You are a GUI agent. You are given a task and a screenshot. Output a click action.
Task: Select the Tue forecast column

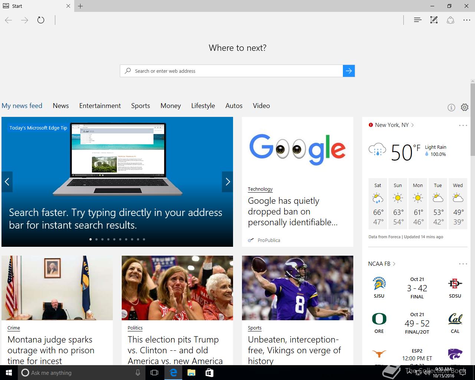(x=438, y=204)
